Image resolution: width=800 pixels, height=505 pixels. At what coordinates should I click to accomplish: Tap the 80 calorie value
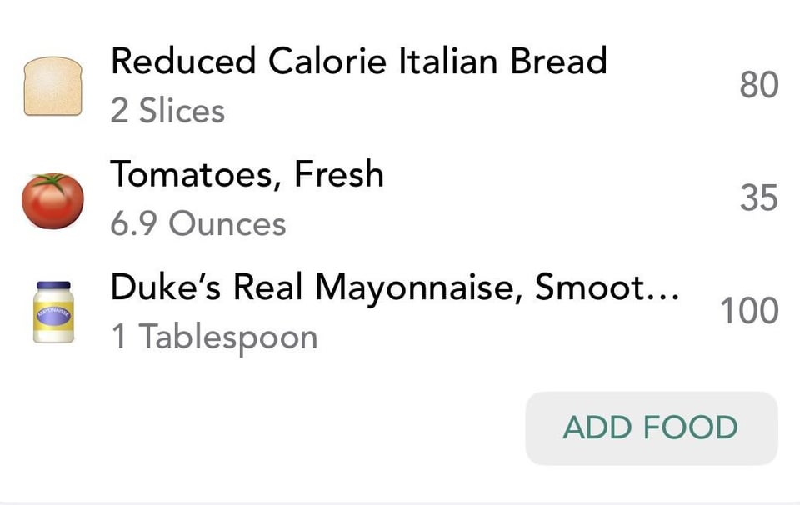(x=759, y=85)
